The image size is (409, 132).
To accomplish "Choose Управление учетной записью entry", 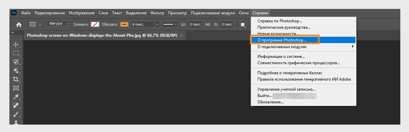I will pos(303,89).
